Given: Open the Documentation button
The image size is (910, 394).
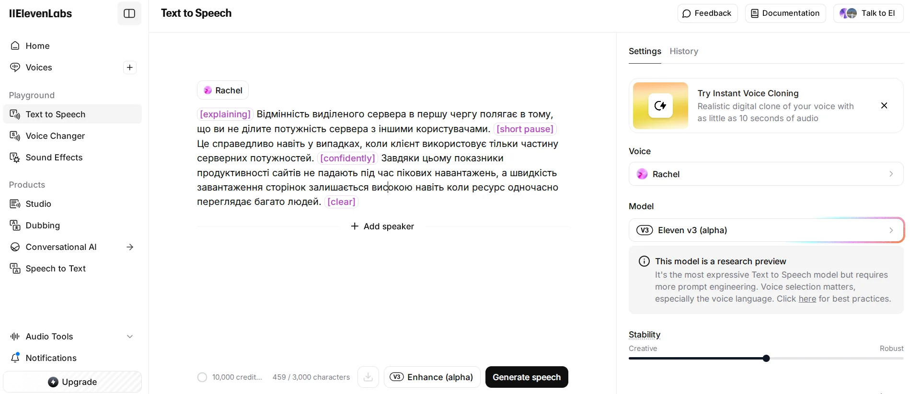Looking at the screenshot, I should pos(785,13).
